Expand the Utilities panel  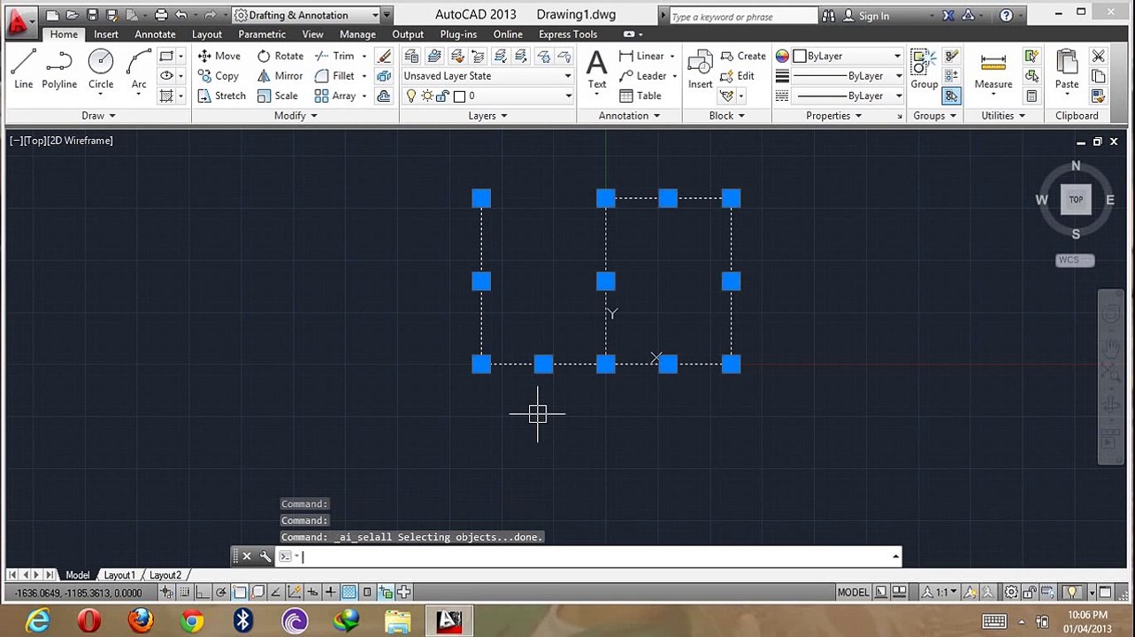(1003, 116)
